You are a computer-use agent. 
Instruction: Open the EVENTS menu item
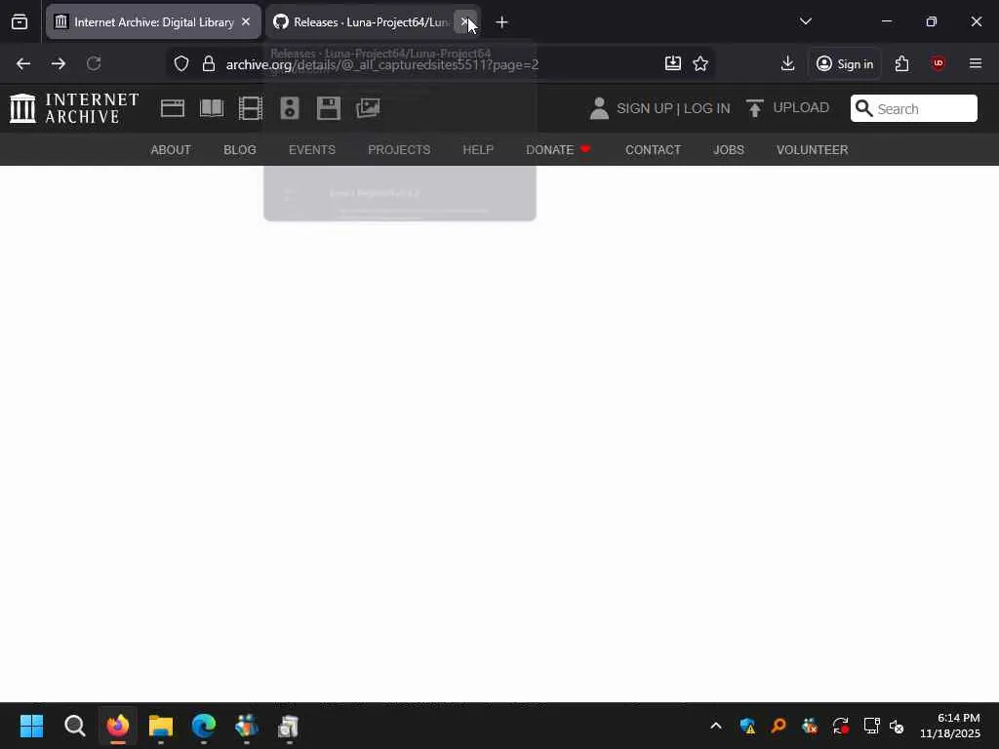tap(312, 149)
